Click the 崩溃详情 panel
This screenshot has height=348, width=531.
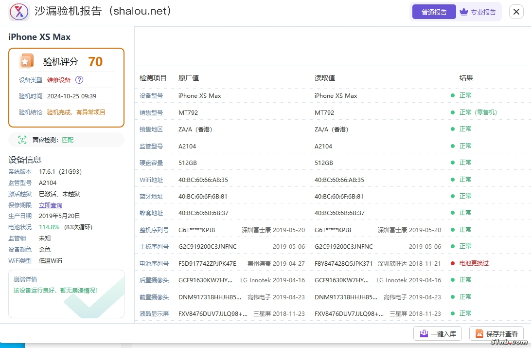click(x=66, y=293)
